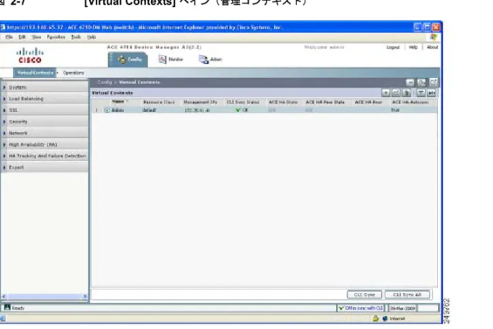
Task: Click the ACE HA Autosync column header
Action: point(410,102)
